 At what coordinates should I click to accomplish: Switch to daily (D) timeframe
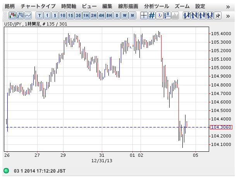click(117, 15)
